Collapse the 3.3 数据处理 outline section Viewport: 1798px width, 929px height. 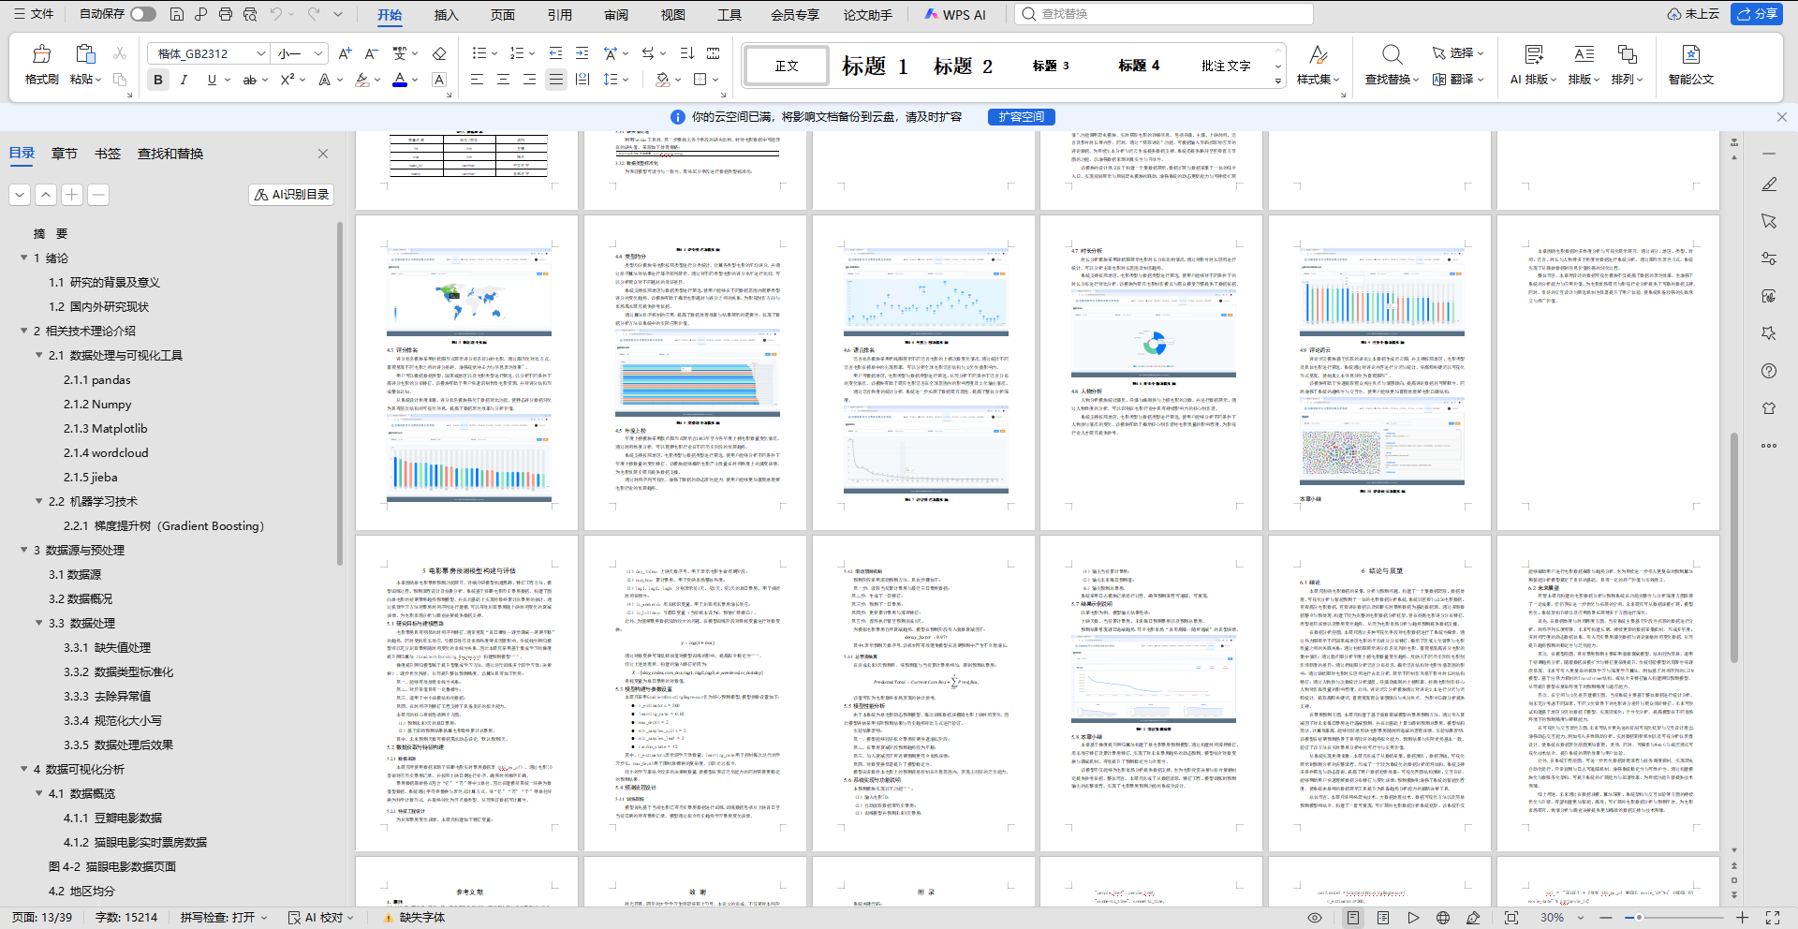click(x=39, y=623)
